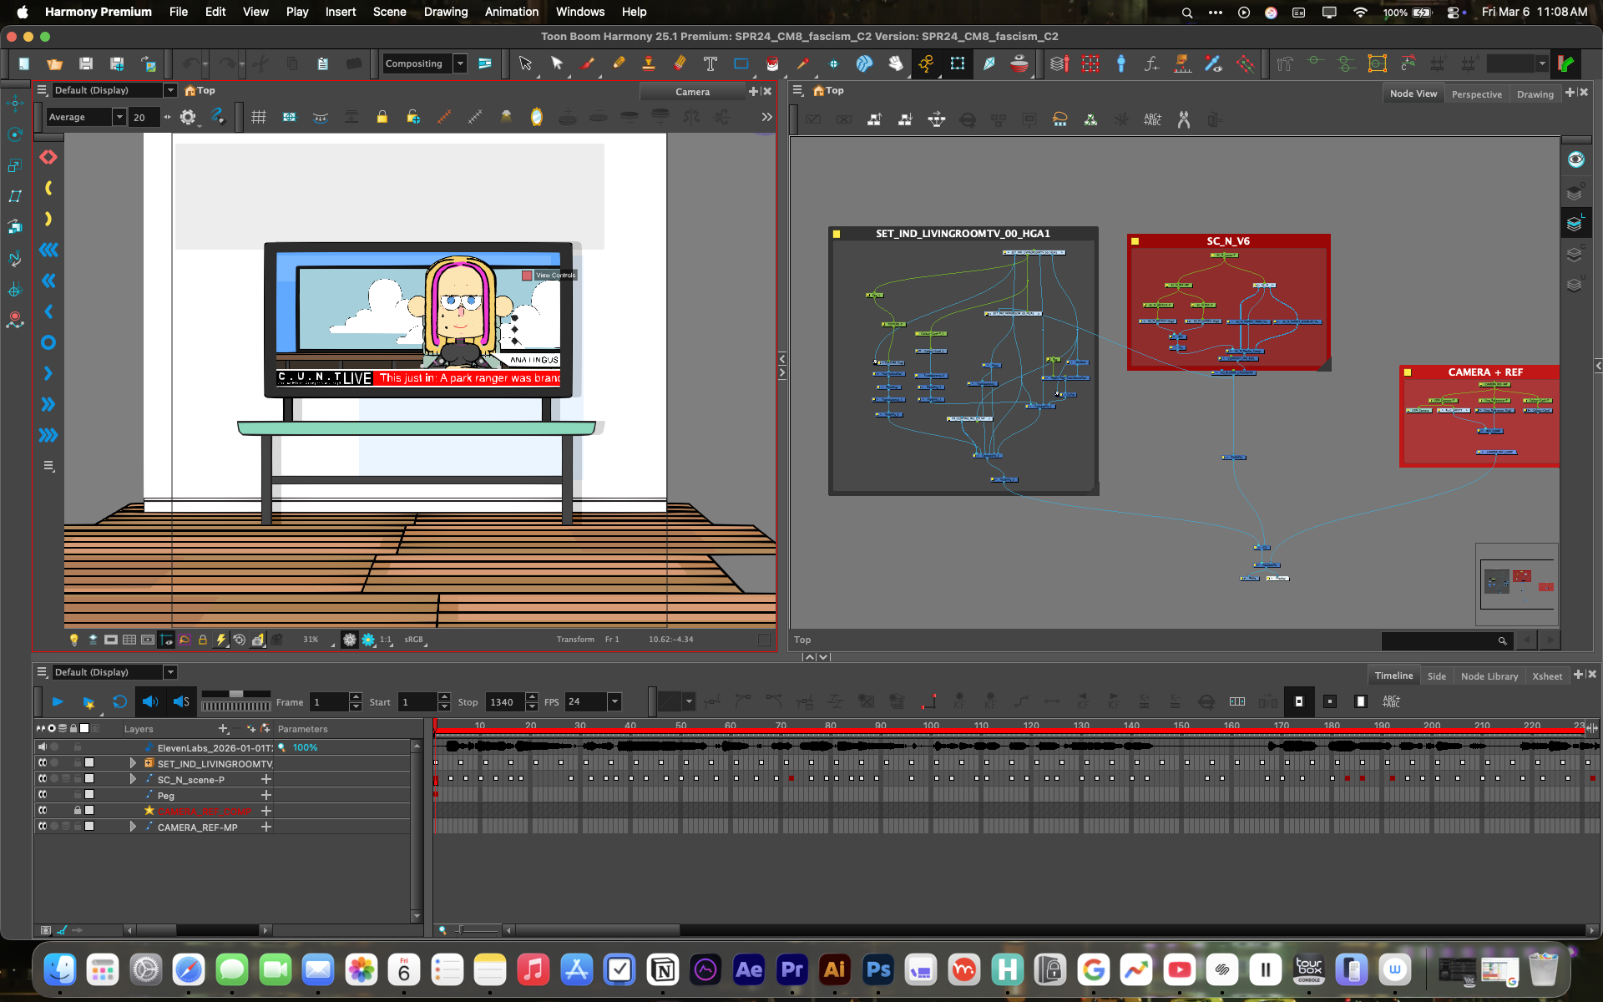Click the Top breadcrumb in Node View
Screen dimensions: 1603x1002
[x=834, y=90]
